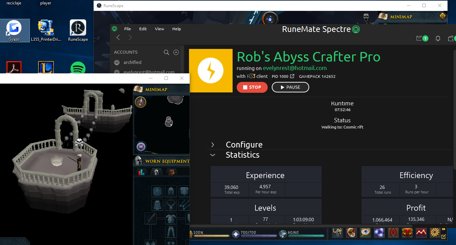The image size is (456, 245).
Task: Open the Adobe Acrobat desktop icon
Action: (14, 68)
